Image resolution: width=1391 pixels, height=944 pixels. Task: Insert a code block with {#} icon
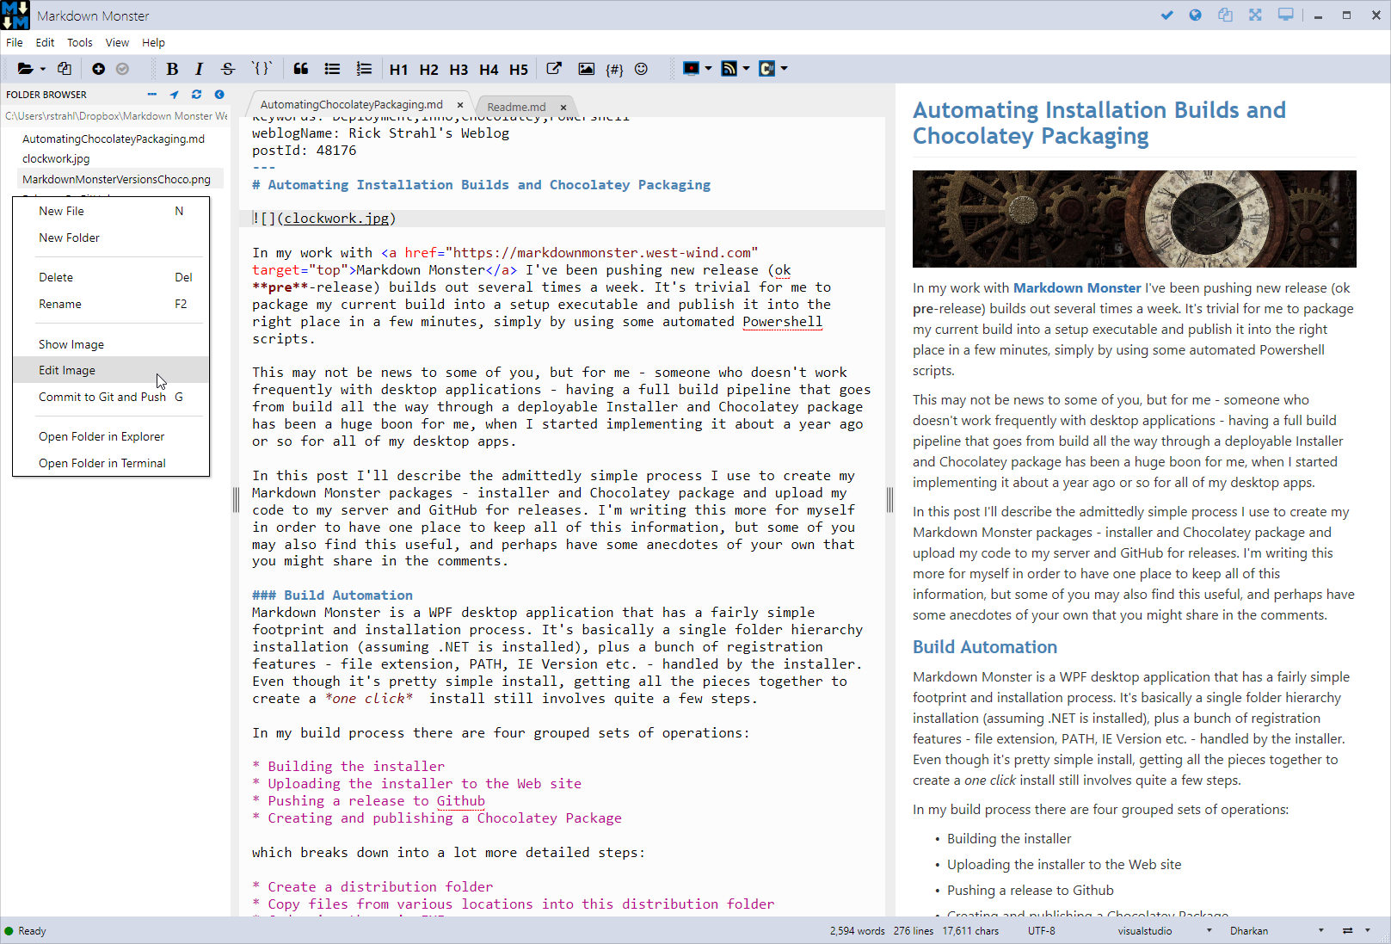click(614, 70)
